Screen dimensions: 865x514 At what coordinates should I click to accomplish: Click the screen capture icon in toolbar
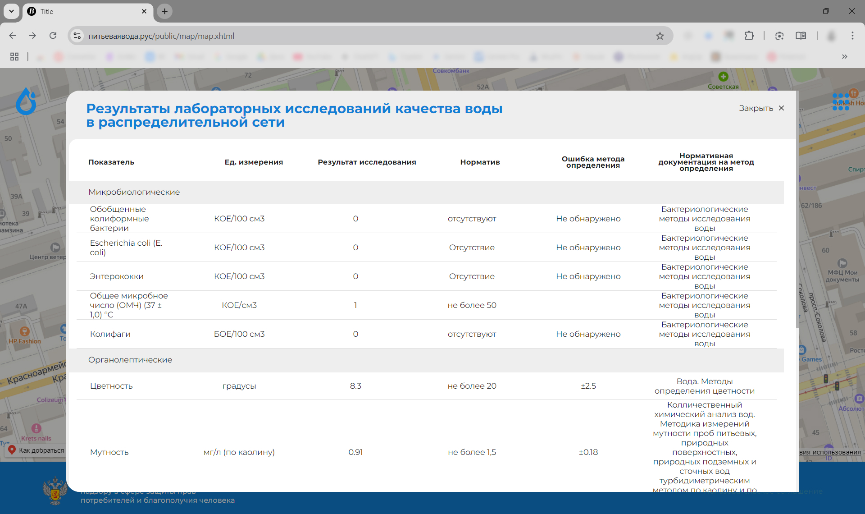(x=780, y=36)
